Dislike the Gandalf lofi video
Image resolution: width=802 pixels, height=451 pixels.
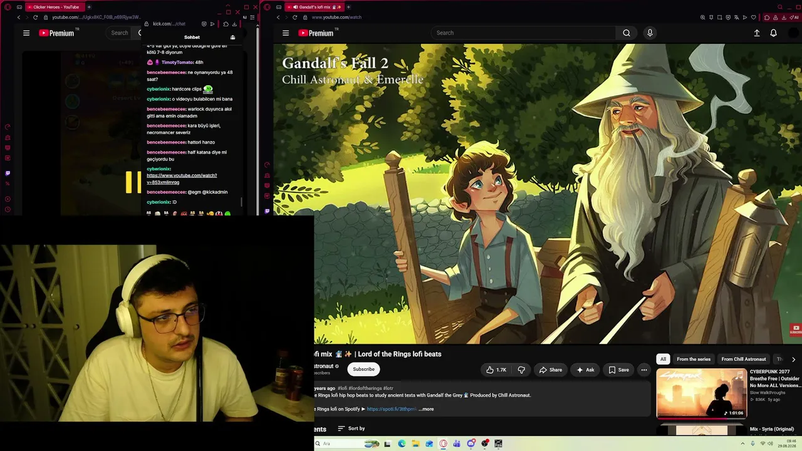coord(521,370)
